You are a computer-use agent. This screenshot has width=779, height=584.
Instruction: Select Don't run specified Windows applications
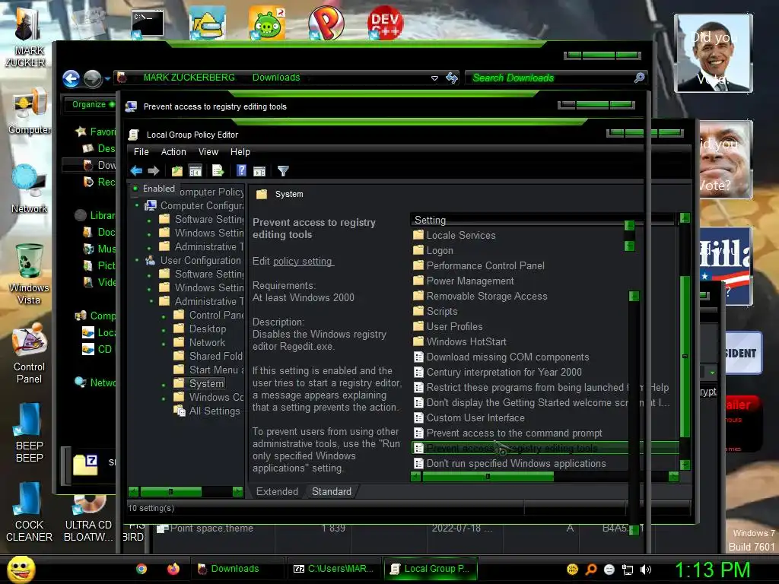click(x=517, y=463)
